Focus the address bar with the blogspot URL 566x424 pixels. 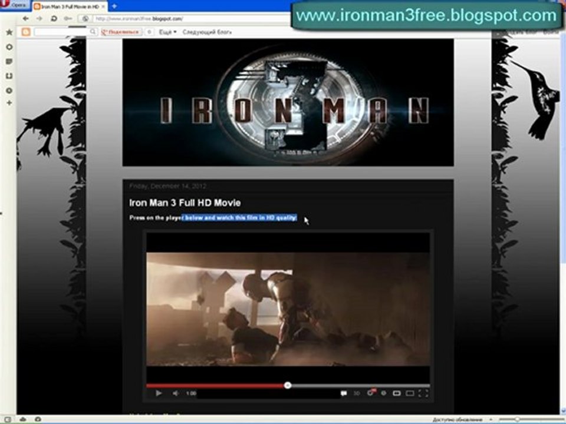click(x=191, y=18)
